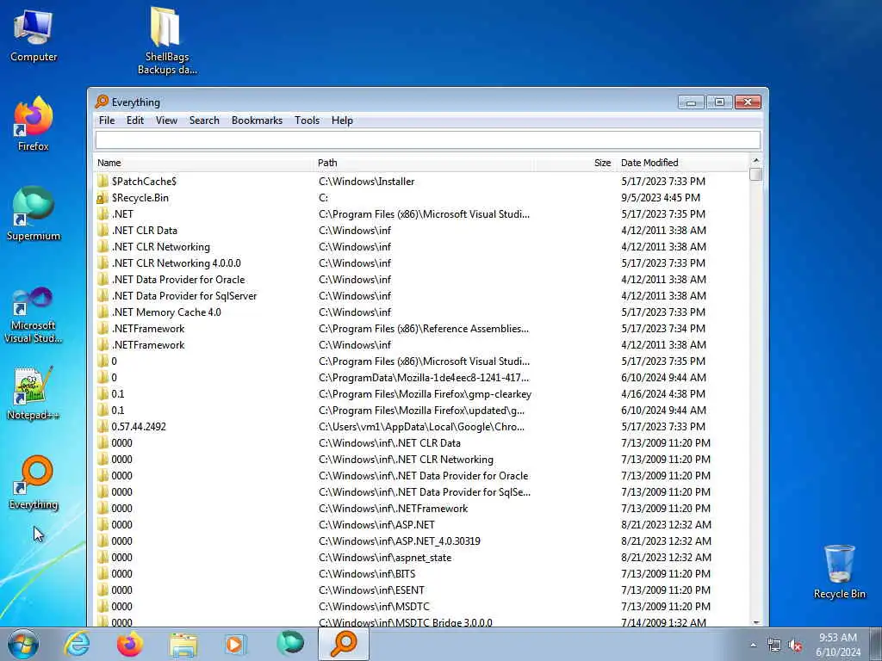
Task: Select 0000 folder under aspnet_state
Action: (422, 558)
